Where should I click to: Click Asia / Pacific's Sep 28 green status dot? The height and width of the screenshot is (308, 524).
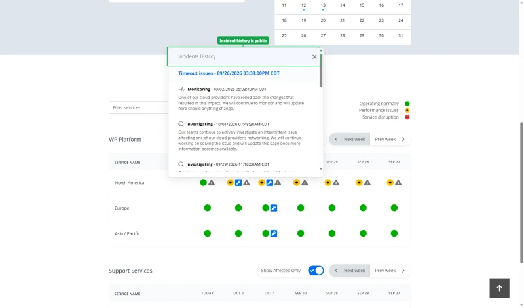363,233
